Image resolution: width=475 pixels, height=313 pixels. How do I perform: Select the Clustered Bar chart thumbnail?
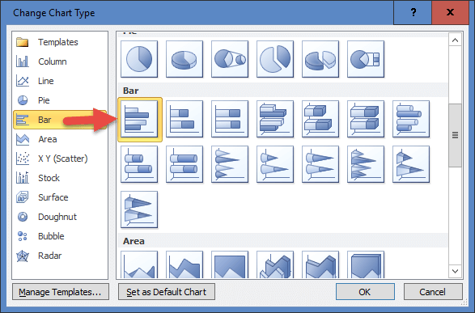[139, 119]
